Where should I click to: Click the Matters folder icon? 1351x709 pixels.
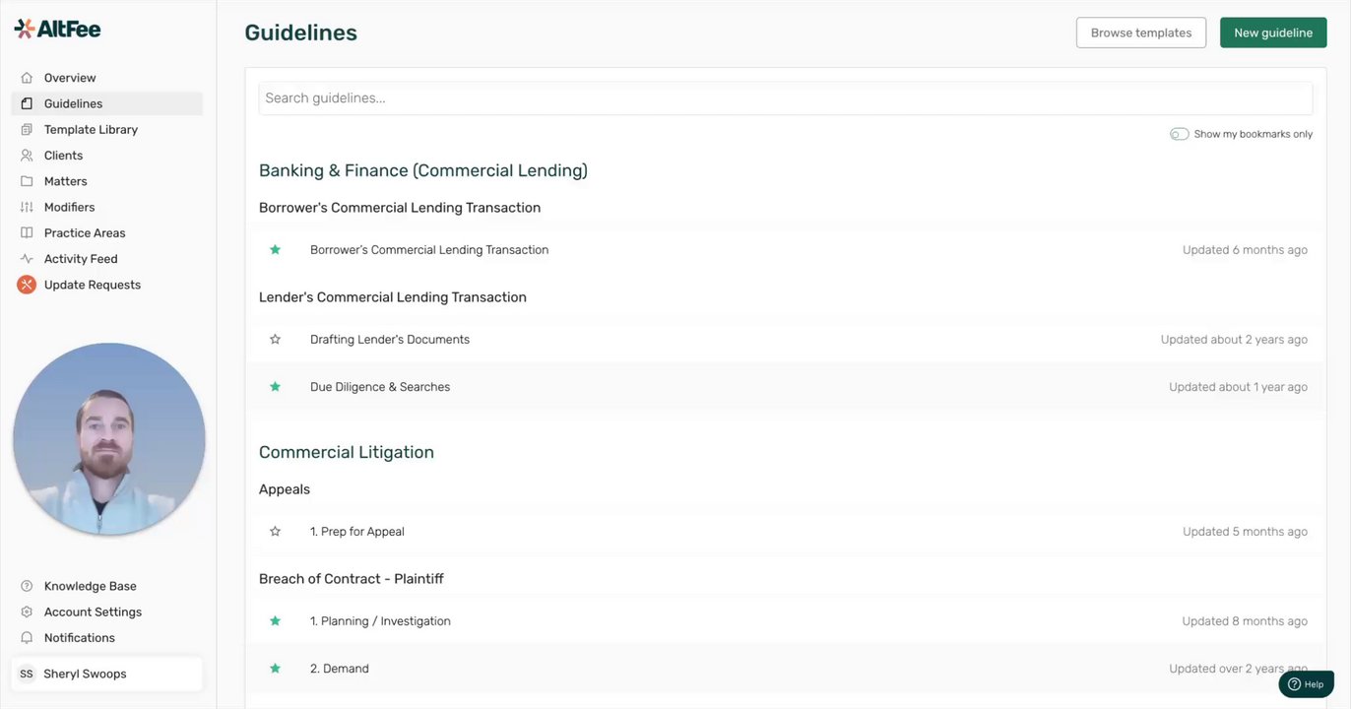click(x=27, y=181)
